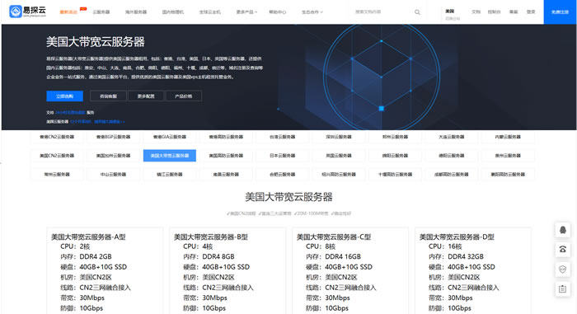Click 内存: DDR4 16GB in C型 card
Screen dimensions: 577x314
click(x=333, y=256)
